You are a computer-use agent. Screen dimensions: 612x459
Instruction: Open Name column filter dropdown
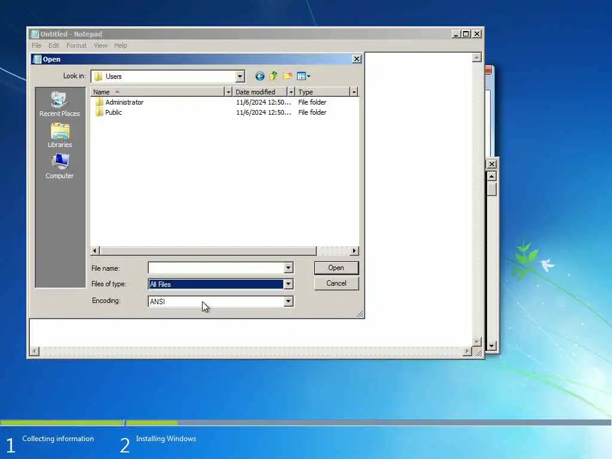coord(228,91)
